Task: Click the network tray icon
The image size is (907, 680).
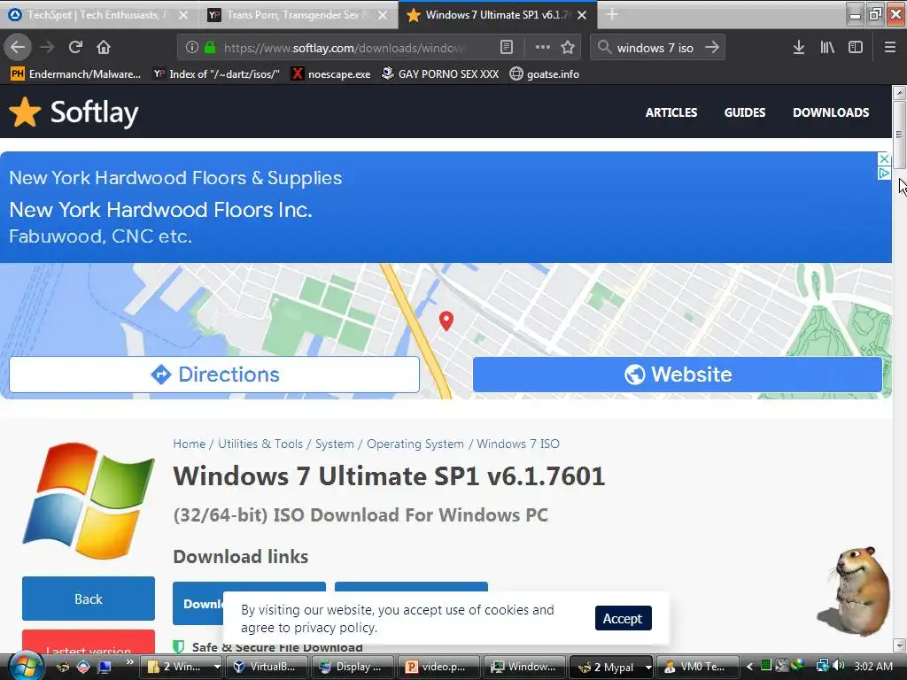Action: click(x=821, y=666)
